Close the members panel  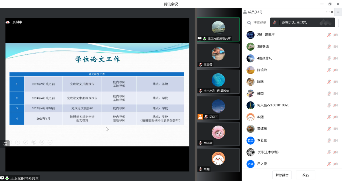pos(332,12)
